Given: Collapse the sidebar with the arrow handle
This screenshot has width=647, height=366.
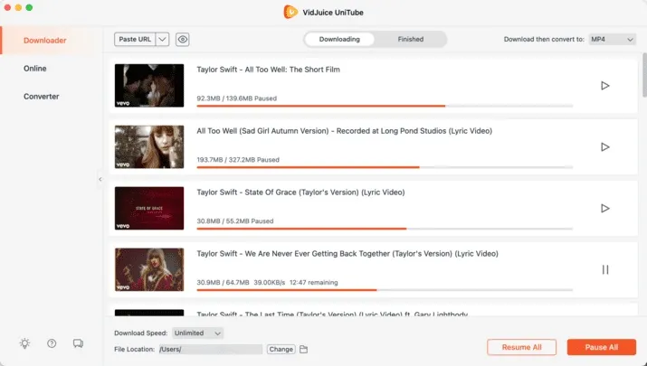Looking at the screenshot, I should tap(100, 179).
